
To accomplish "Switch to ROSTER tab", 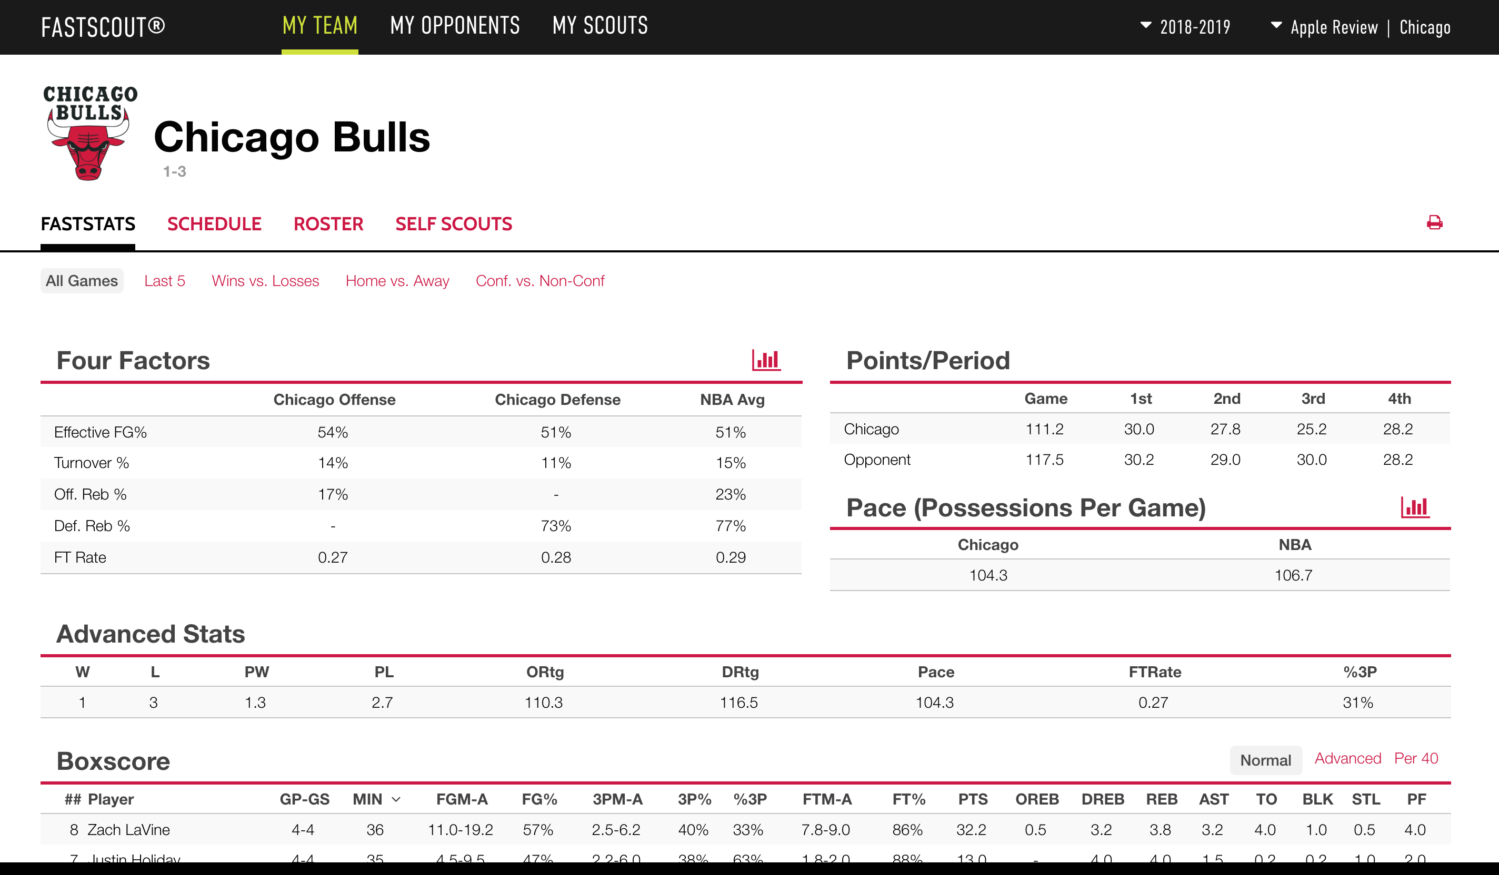I will point(326,223).
